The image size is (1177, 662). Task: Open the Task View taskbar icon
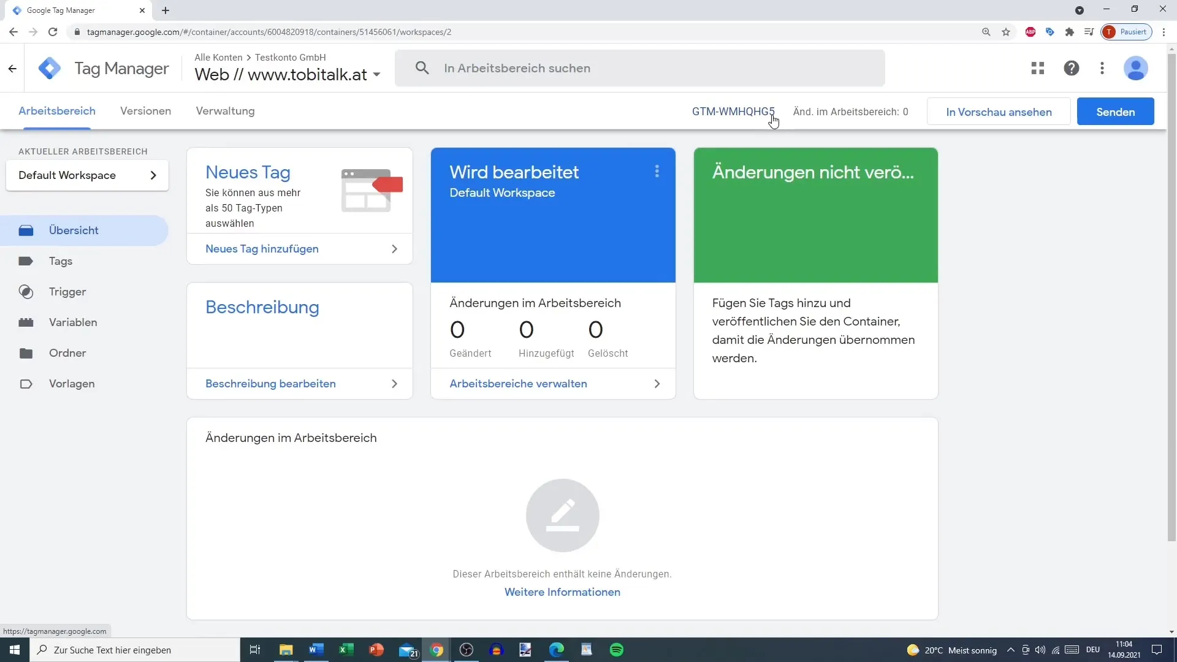click(x=255, y=650)
